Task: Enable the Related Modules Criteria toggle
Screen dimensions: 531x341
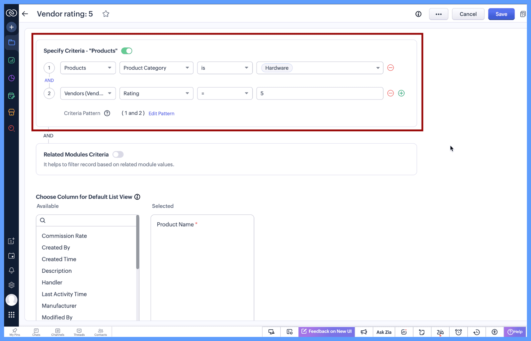Action: click(118, 155)
